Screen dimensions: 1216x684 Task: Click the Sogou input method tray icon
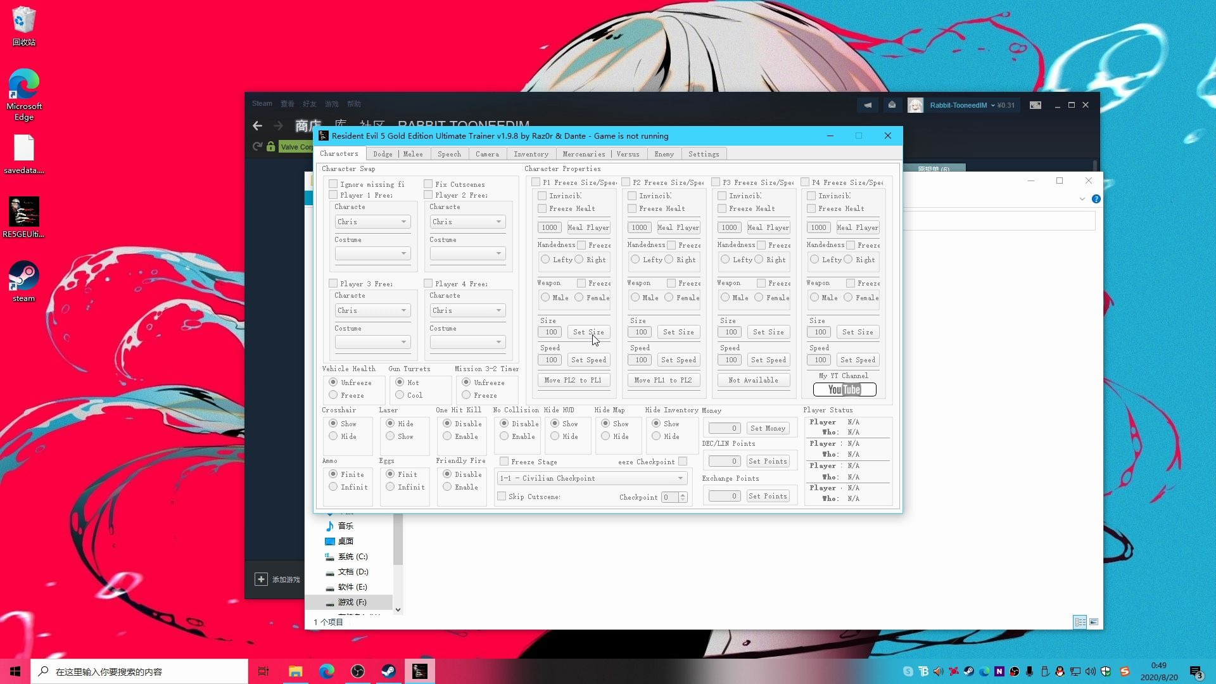coord(1125,671)
